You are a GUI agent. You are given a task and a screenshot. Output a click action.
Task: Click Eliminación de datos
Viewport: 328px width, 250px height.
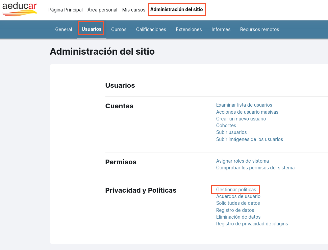point(238,217)
